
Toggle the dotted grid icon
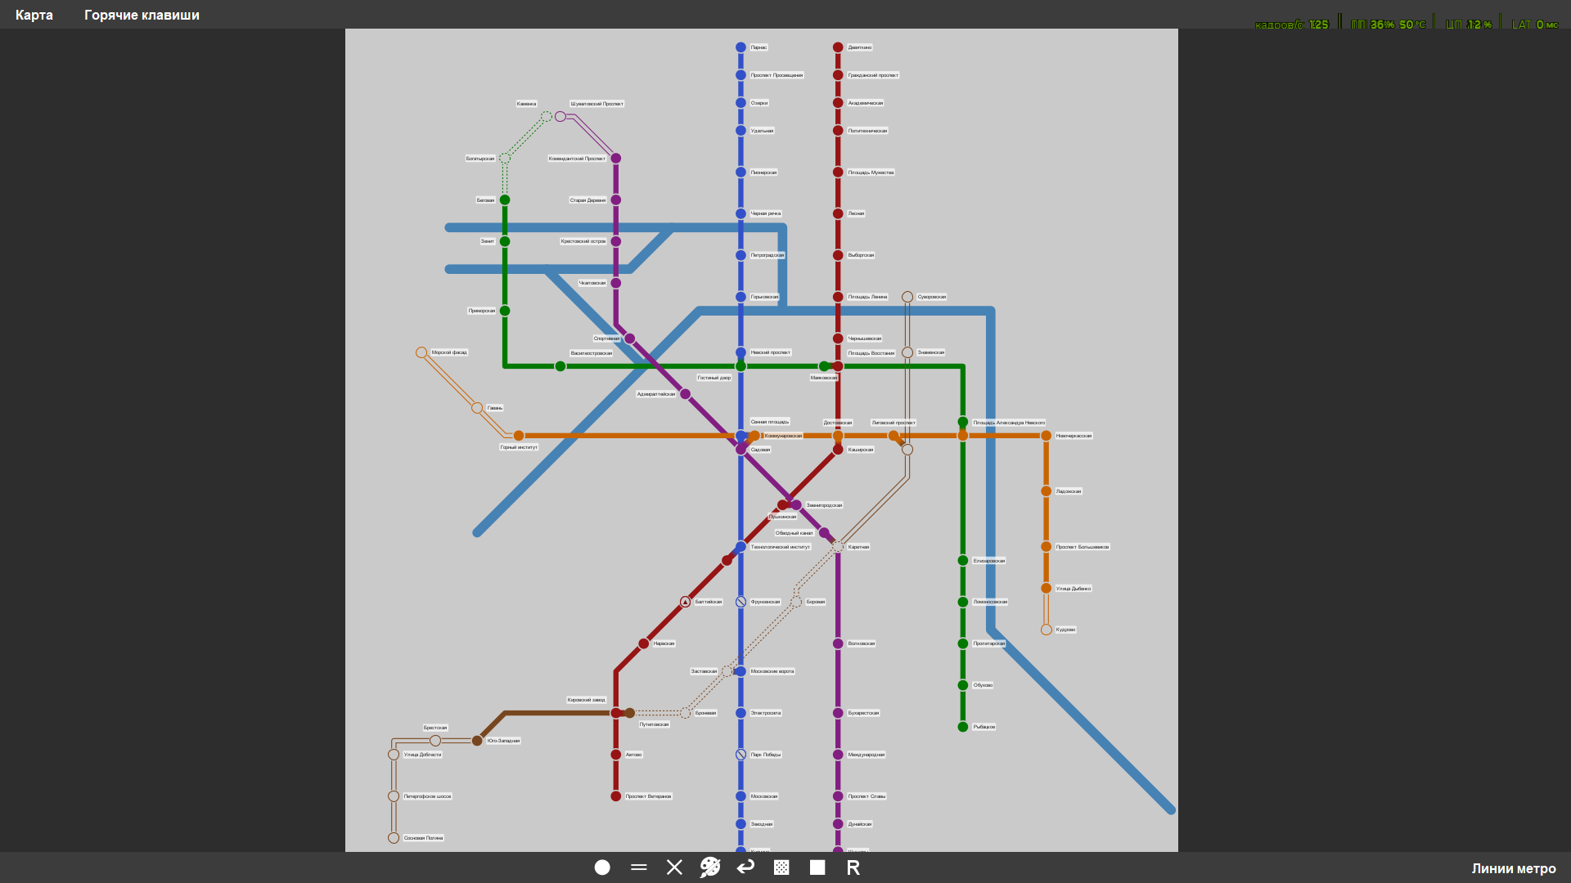pos(781,867)
